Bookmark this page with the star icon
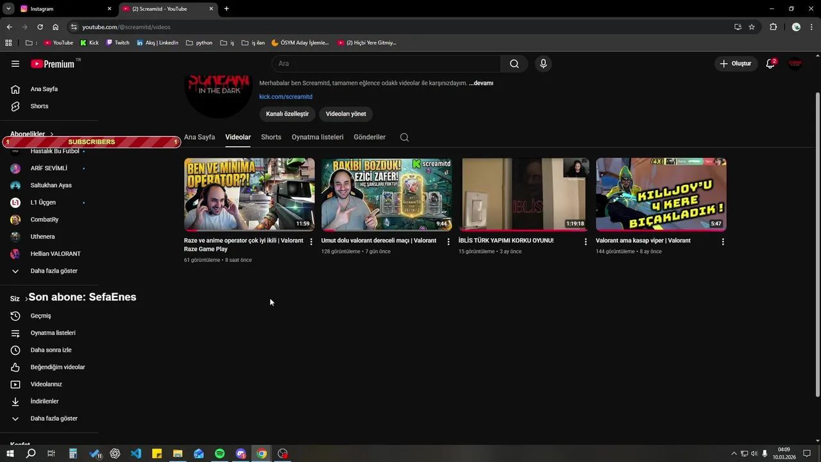The image size is (821, 462). pos(752,27)
